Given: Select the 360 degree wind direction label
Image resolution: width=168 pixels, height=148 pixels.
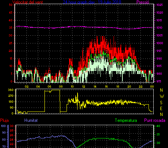Looking at the screenshot, I should pyautogui.click(x=11, y=90).
